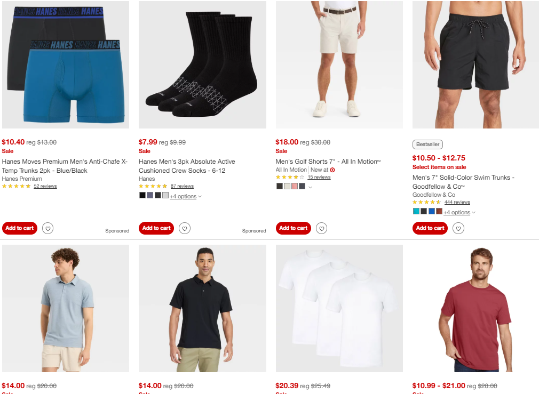Pick turquoise swatch for Swim Trunks
This screenshot has width=539, height=394.
(x=416, y=211)
